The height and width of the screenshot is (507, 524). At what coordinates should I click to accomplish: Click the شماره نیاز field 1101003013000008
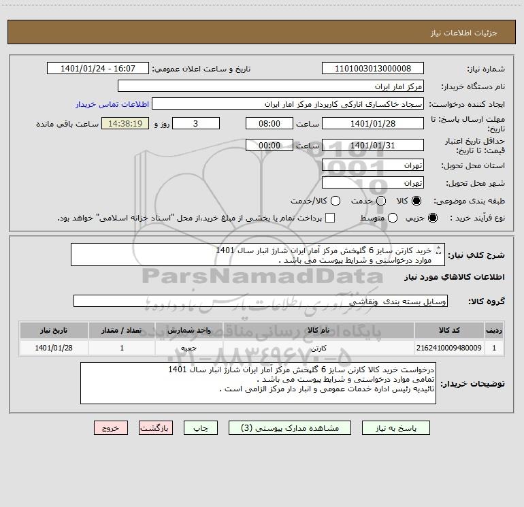point(373,69)
